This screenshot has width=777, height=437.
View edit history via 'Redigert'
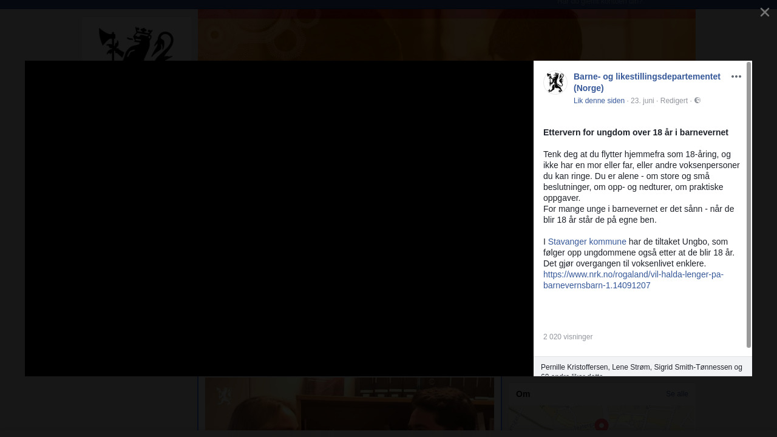click(673, 101)
